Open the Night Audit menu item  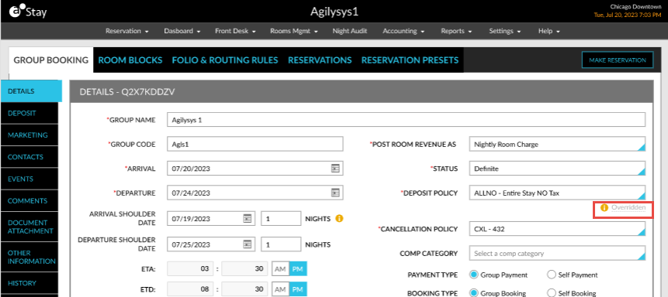pos(350,31)
